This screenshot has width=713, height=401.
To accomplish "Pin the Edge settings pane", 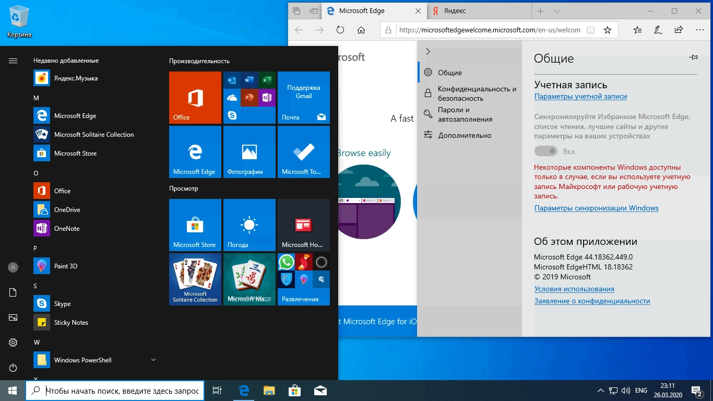I will pyautogui.click(x=694, y=57).
